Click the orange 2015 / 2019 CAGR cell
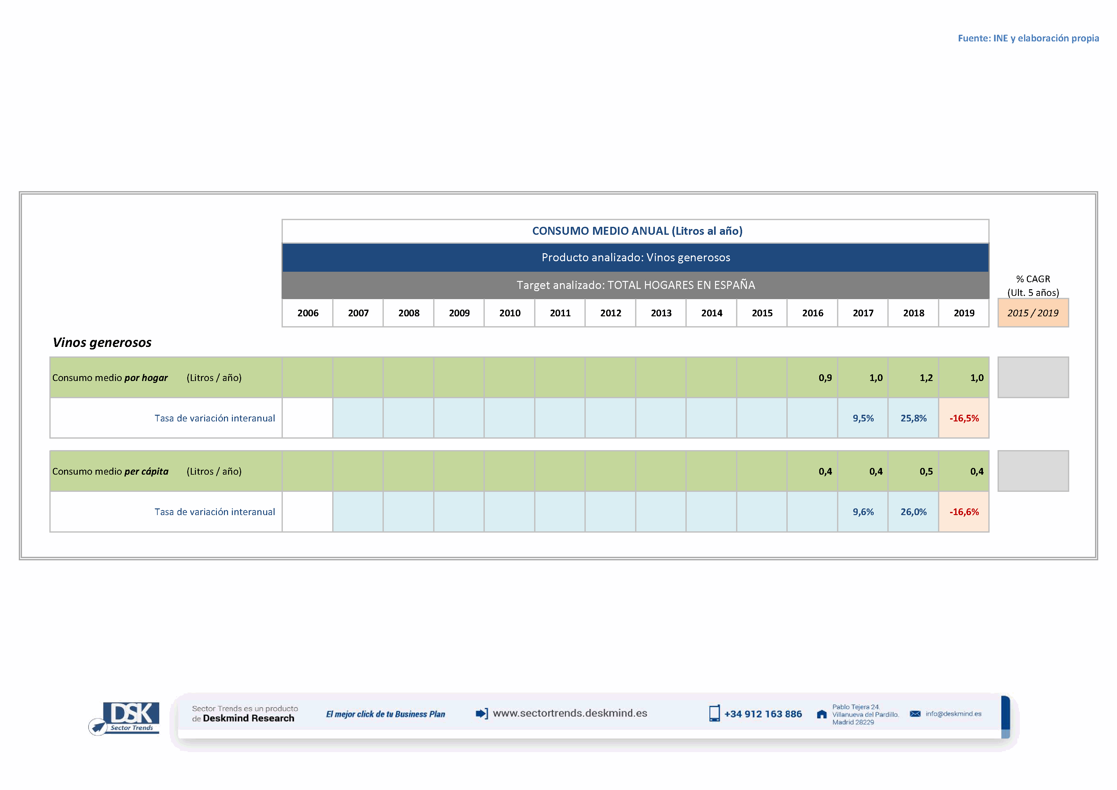 pyautogui.click(x=1033, y=313)
